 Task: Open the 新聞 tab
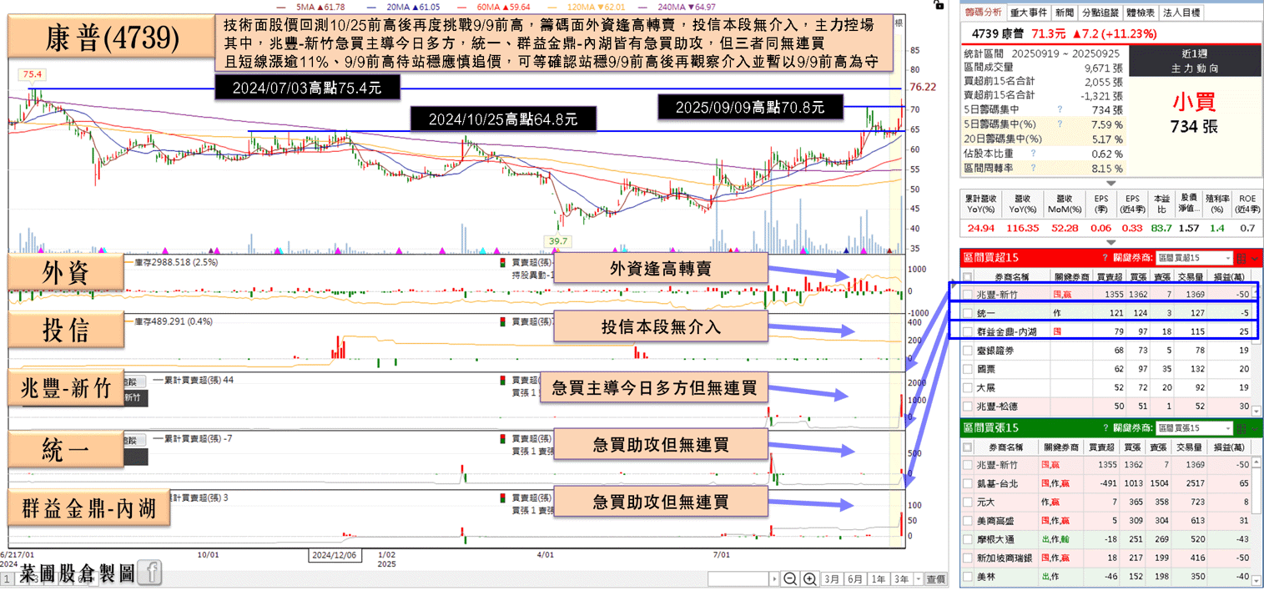(1064, 13)
